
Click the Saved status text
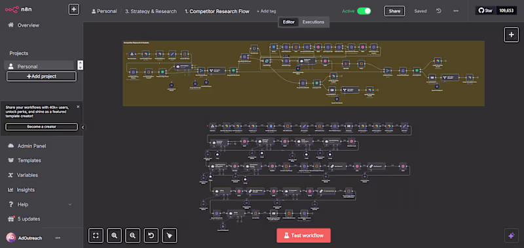421,11
